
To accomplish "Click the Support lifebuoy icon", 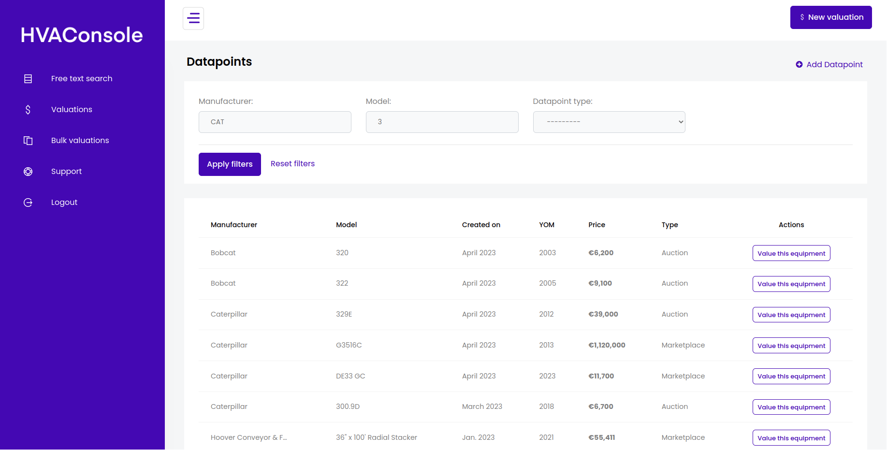I will pos(28,172).
